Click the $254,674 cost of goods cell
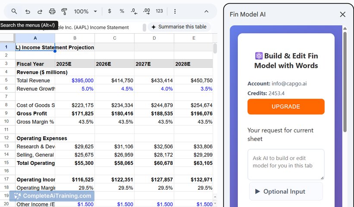Image resolution: width=354 pixels, height=207 pixels. (193, 105)
